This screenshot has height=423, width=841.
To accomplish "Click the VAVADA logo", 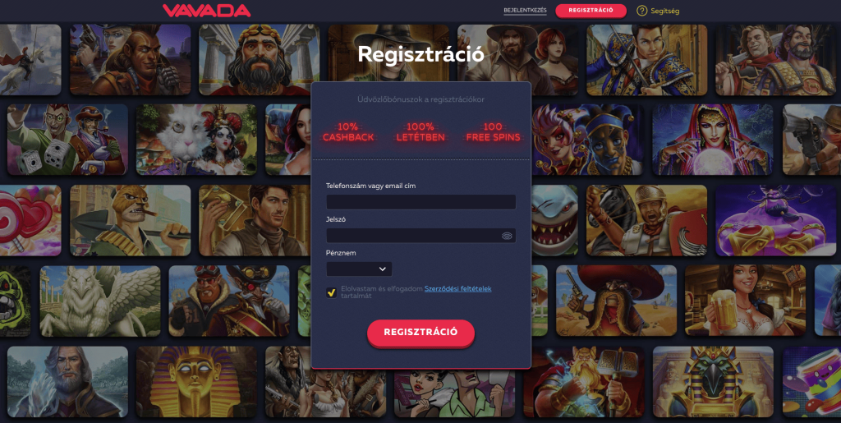I will pyautogui.click(x=206, y=10).
